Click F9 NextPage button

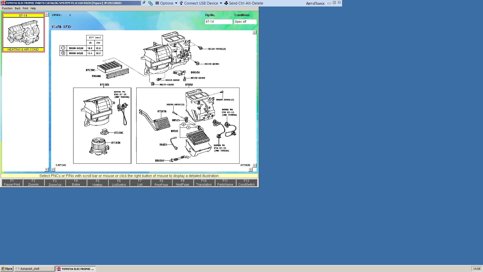pos(183,183)
